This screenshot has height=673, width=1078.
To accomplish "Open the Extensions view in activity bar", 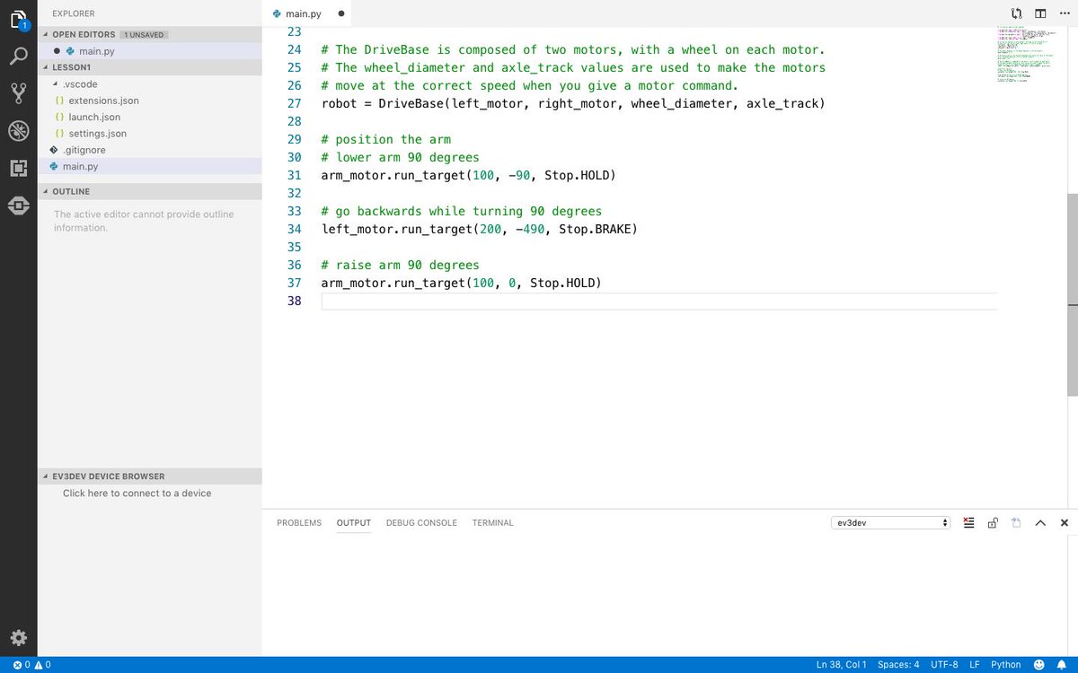I will coord(18,168).
